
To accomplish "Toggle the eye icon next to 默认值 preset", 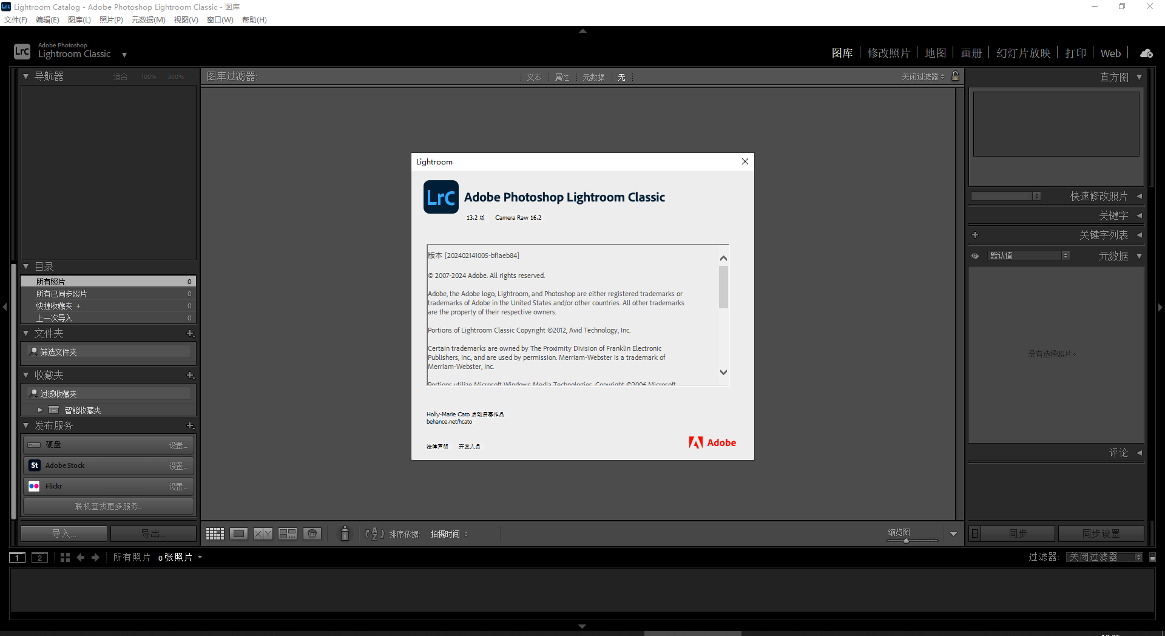I will (975, 255).
